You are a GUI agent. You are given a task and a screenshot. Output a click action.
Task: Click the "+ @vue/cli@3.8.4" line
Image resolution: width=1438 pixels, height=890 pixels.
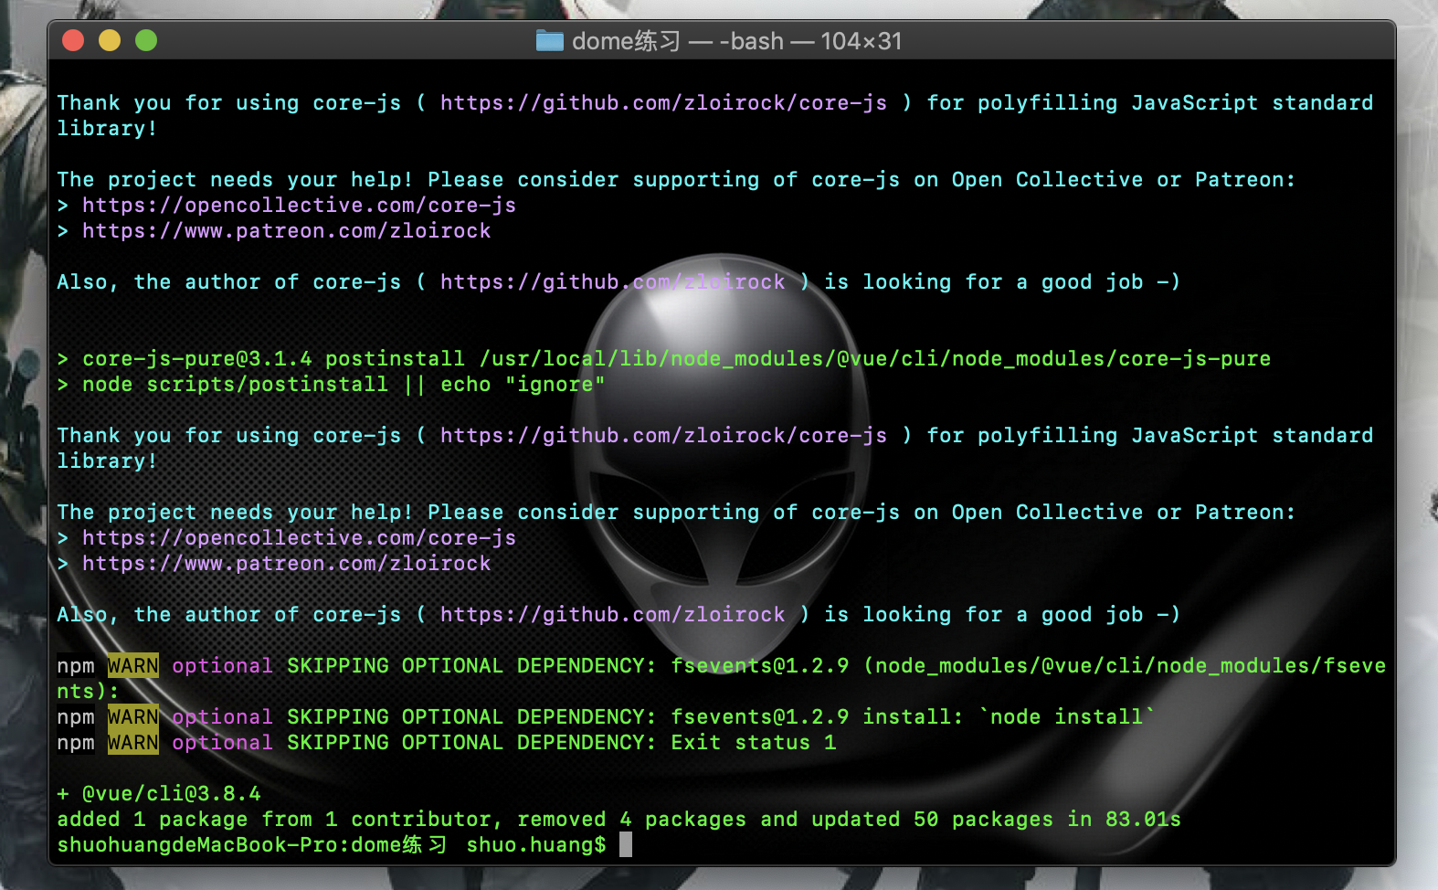coord(159,793)
